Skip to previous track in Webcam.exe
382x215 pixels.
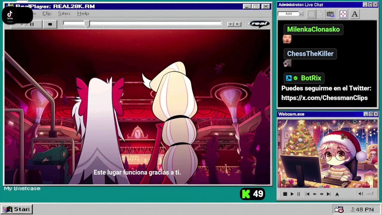coord(307,194)
